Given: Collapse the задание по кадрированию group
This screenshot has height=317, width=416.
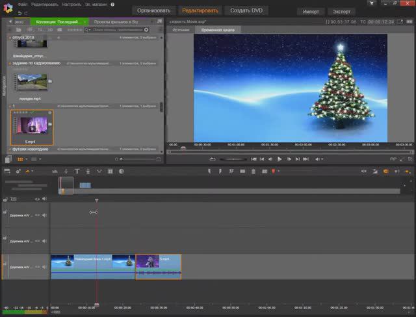Looking at the screenshot, I should (10, 64).
